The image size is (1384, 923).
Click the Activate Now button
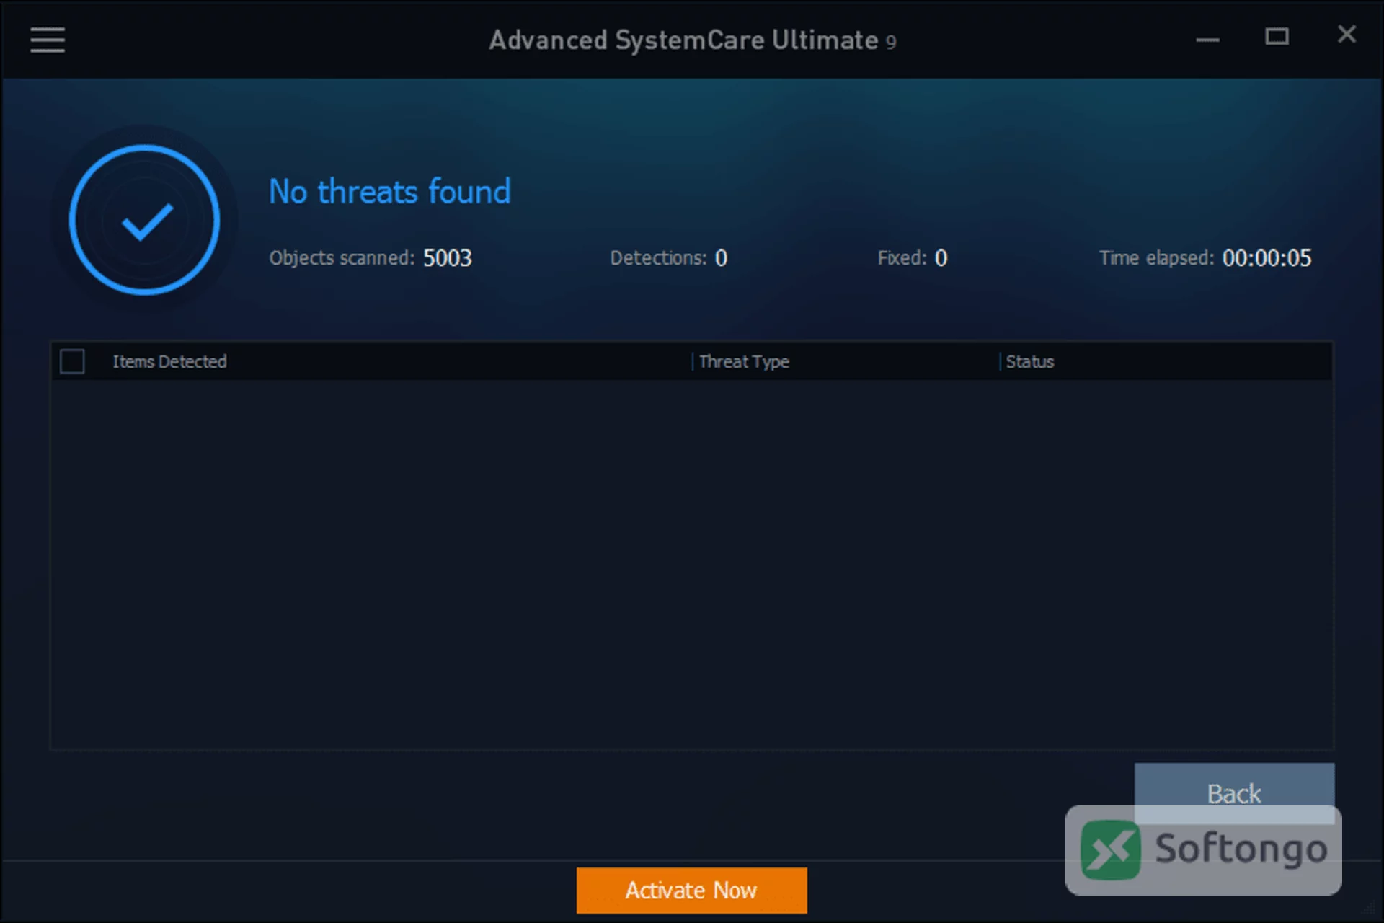pos(691,890)
